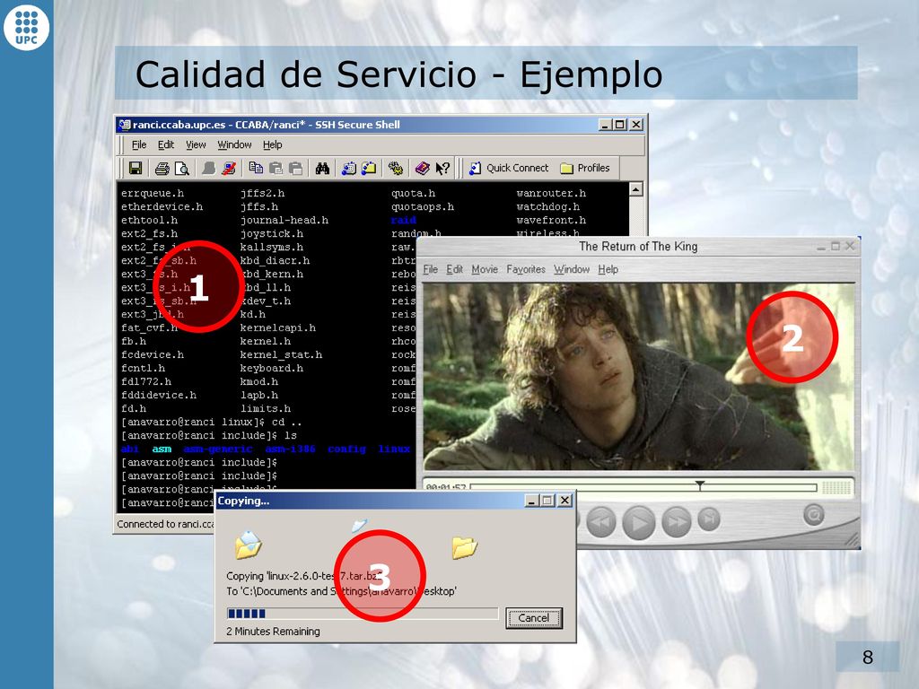The width and height of the screenshot is (919, 689).
Task: Open Print Preview in SSH Secure Shell
Action: 182,169
